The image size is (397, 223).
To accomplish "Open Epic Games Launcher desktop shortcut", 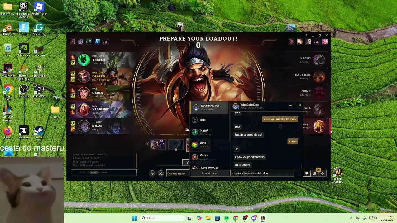I will point(23,10).
